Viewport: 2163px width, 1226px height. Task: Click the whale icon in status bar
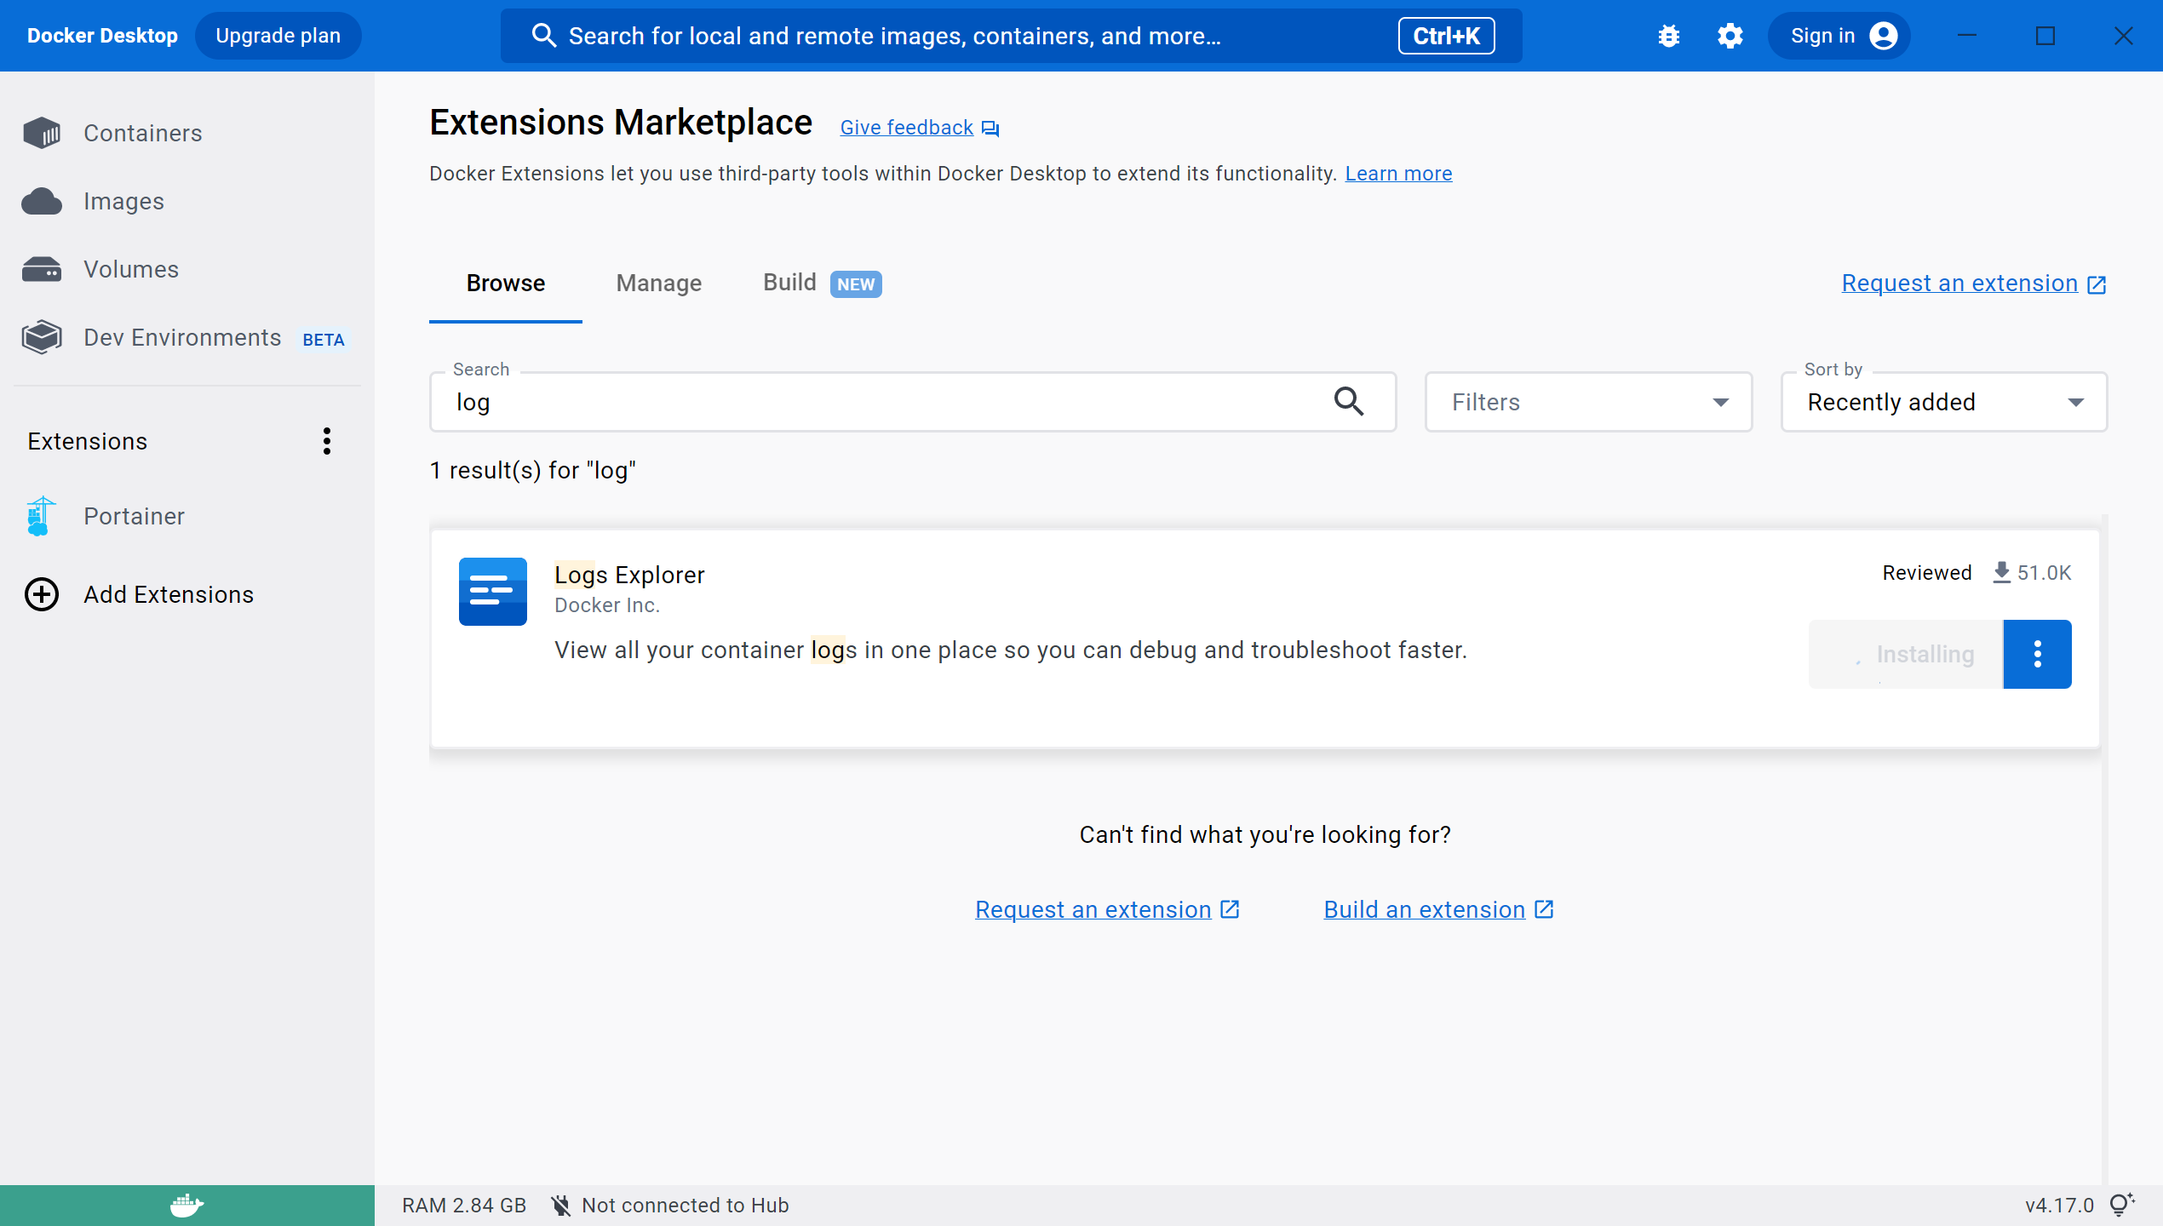[186, 1205]
